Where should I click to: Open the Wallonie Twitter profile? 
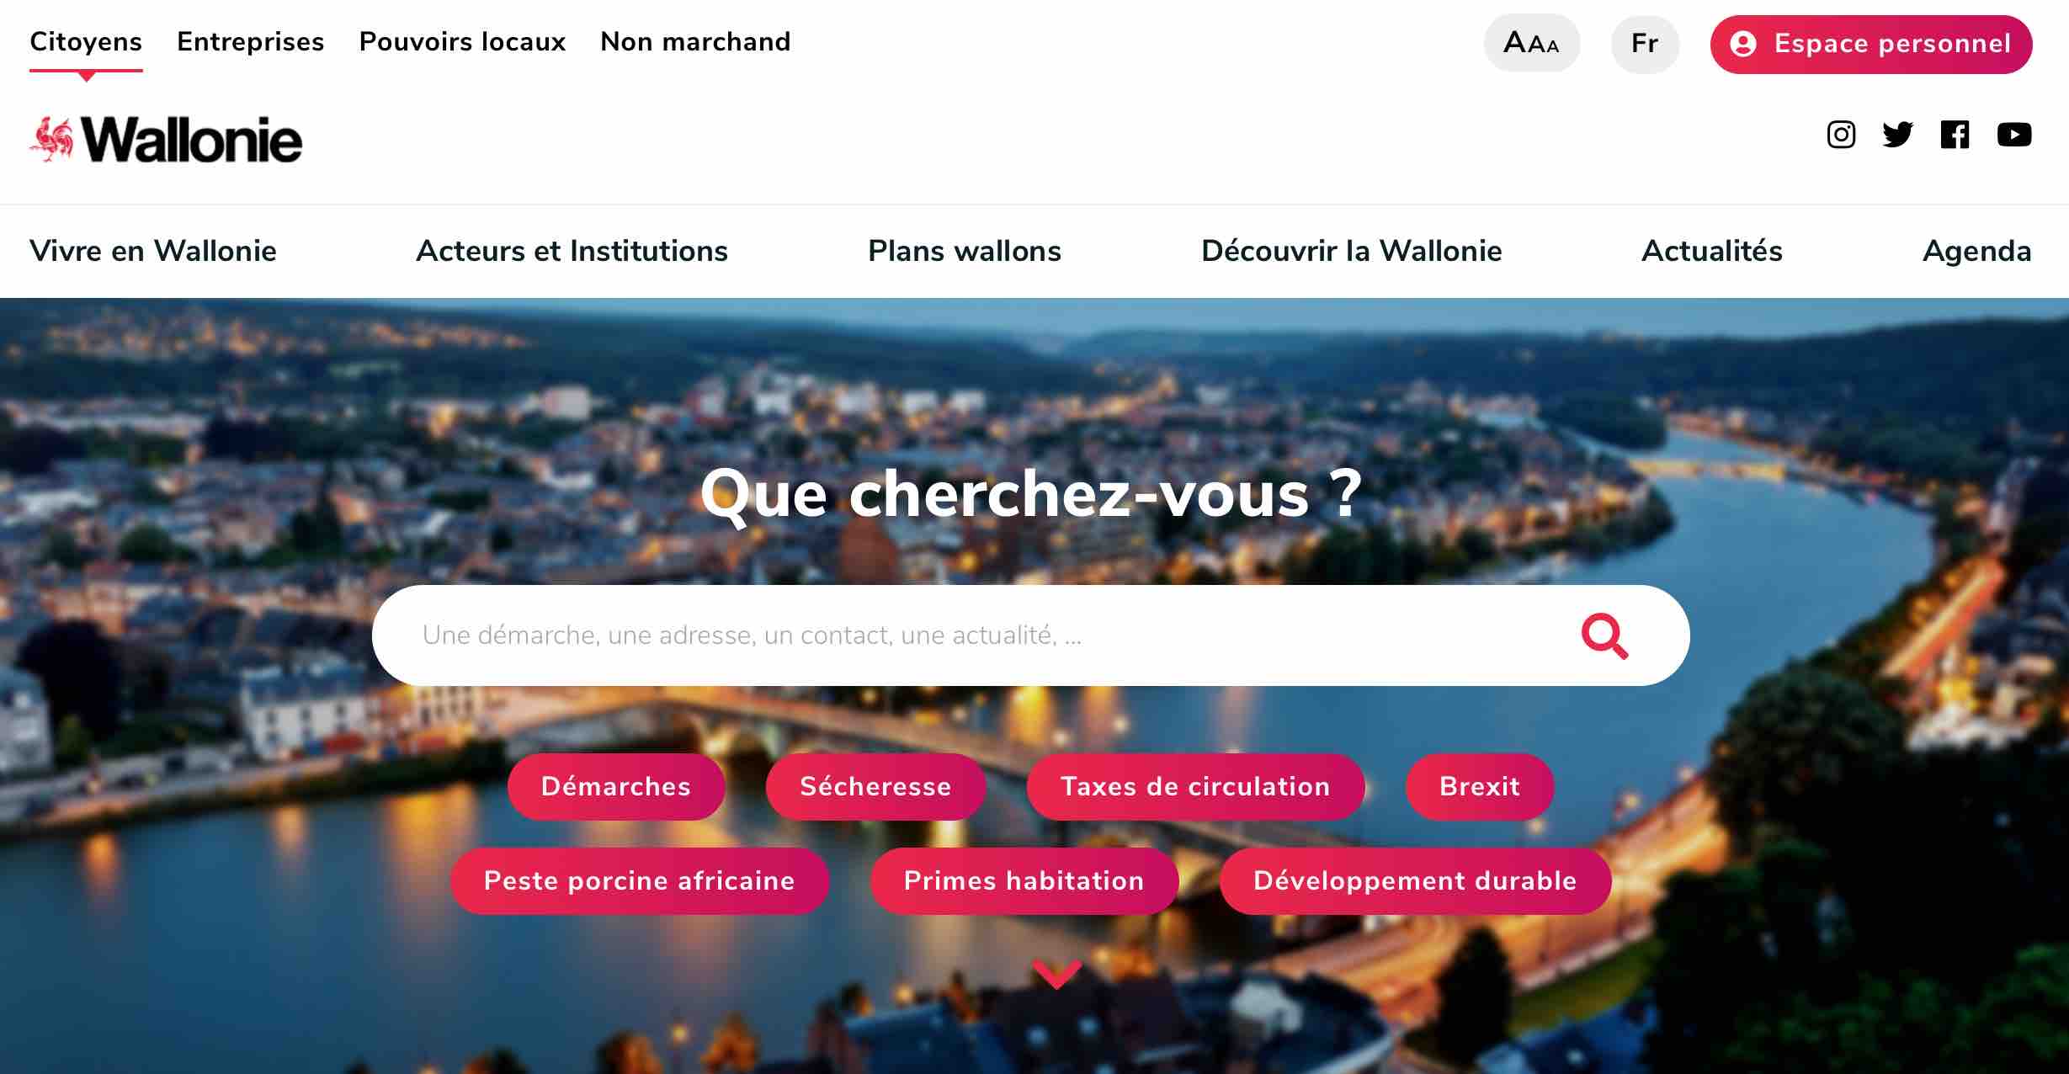click(1897, 135)
